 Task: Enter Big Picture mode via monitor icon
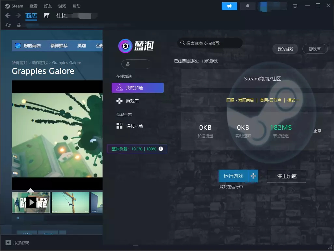coord(295,6)
